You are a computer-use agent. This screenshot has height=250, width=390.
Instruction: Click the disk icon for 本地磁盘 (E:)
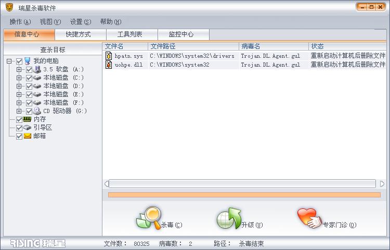point(37,95)
